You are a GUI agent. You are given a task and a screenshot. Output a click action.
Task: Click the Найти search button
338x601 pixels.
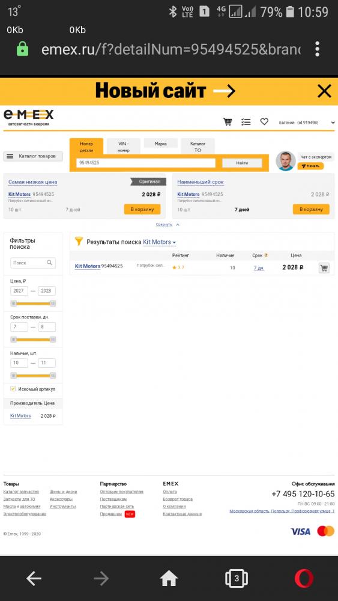242,163
